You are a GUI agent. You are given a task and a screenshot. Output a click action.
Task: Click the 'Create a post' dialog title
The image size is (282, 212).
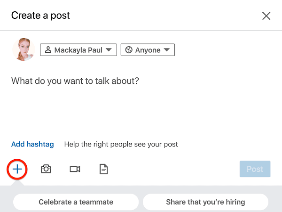pos(40,16)
